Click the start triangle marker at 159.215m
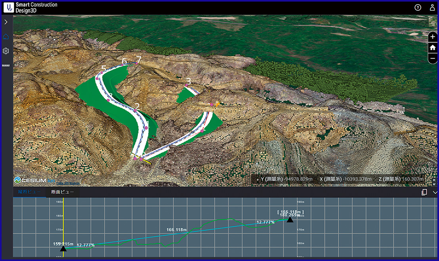 click(x=63, y=249)
